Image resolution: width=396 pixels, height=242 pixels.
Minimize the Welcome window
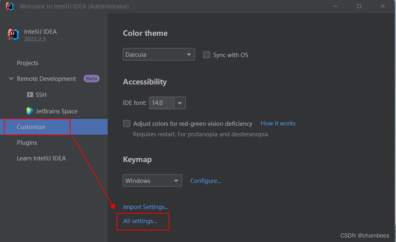(x=335, y=6)
